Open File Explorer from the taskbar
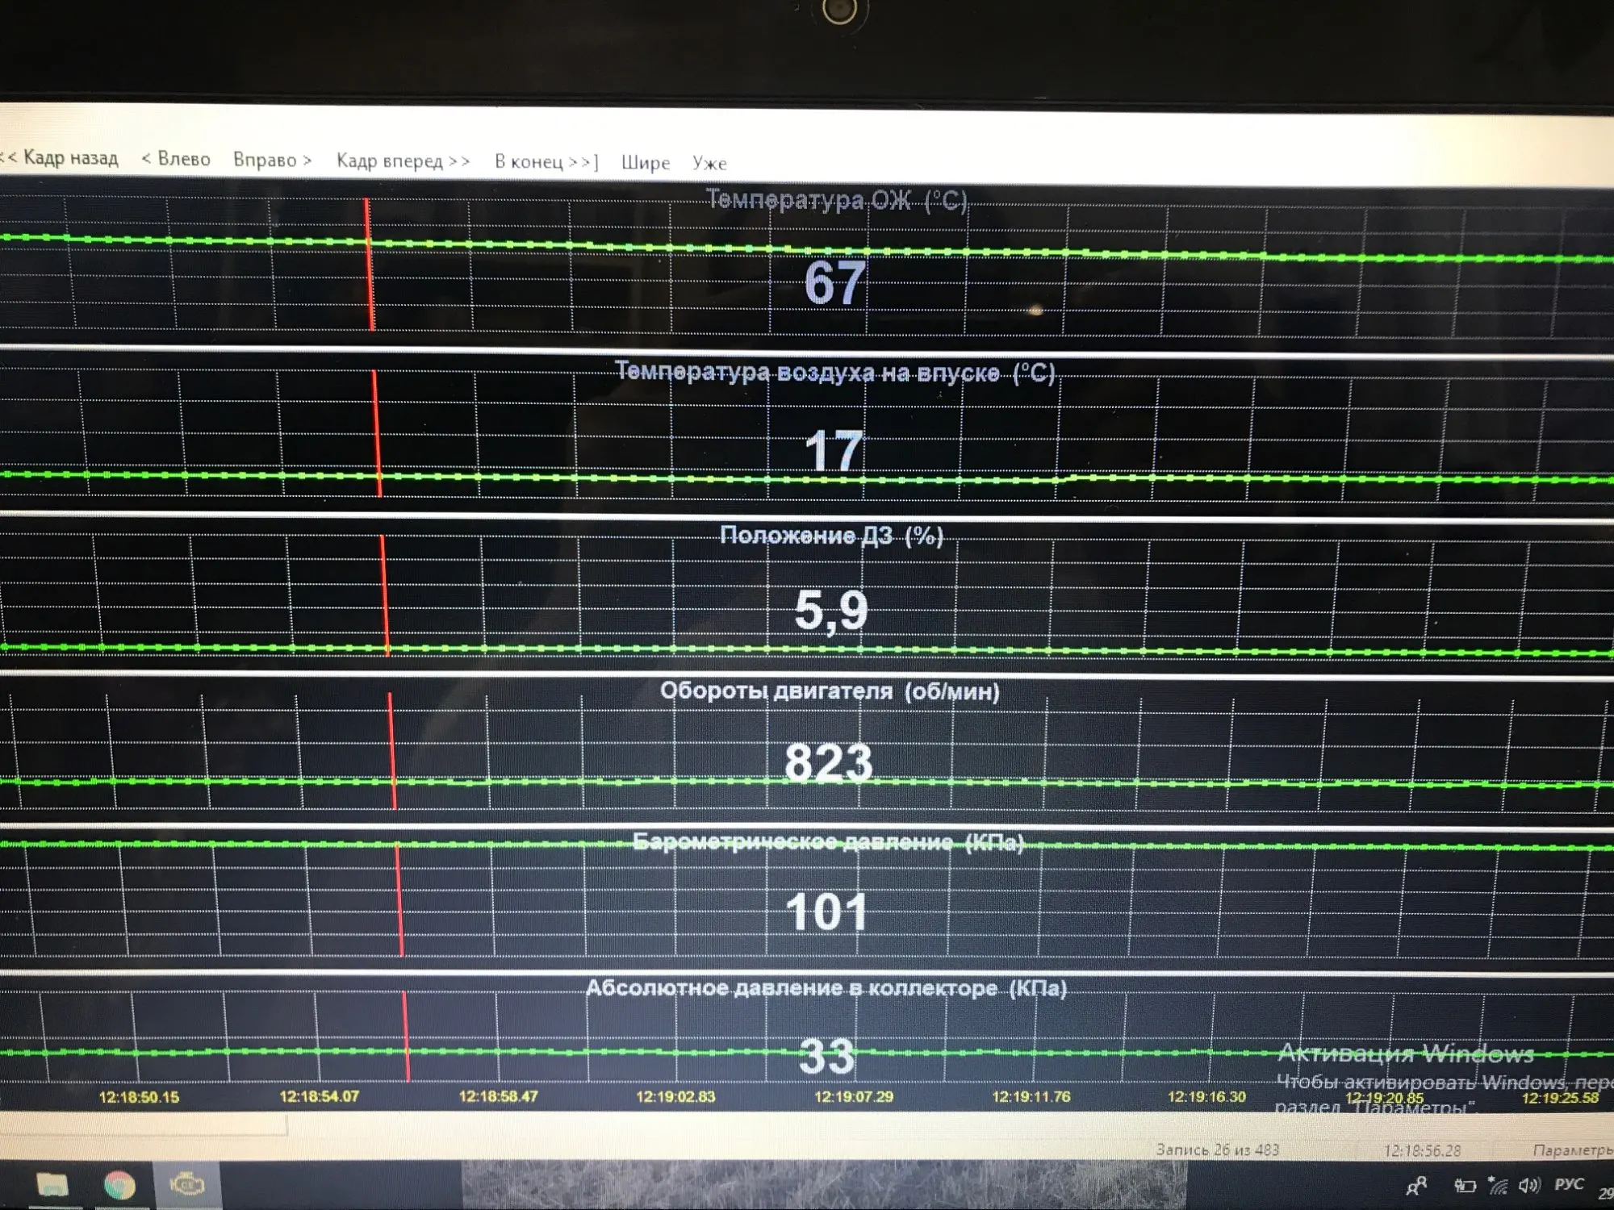The image size is (1614, 1210). [52, 1184]
